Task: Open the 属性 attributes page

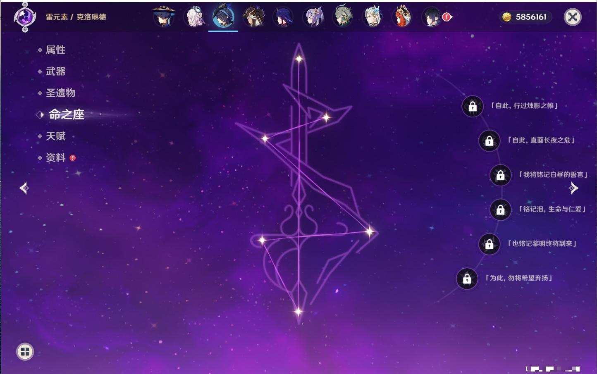Action: click(55, 50)
